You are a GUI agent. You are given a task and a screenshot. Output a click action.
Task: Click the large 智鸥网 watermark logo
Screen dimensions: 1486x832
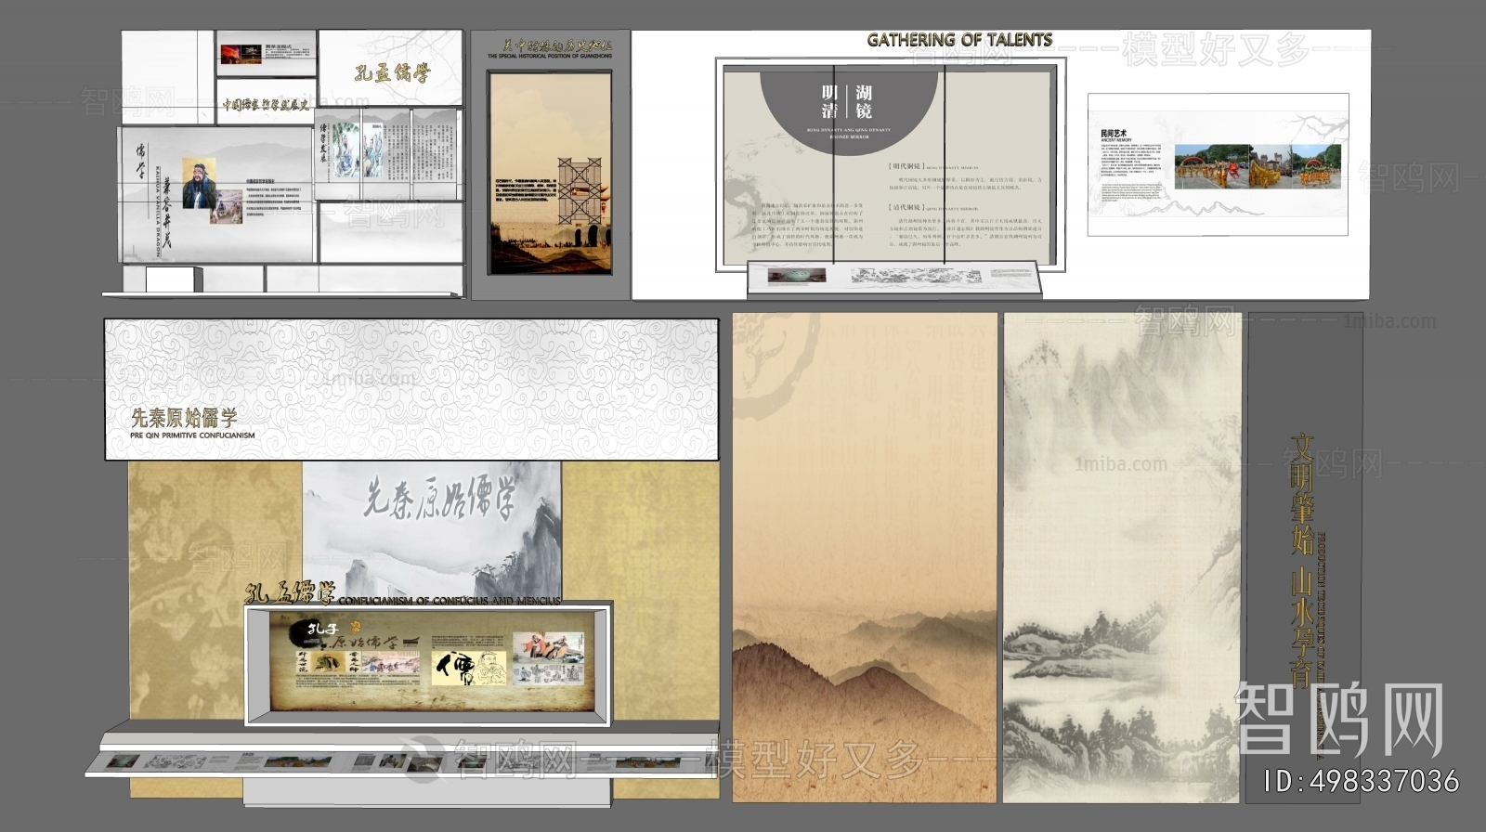tap(1339, 719)
